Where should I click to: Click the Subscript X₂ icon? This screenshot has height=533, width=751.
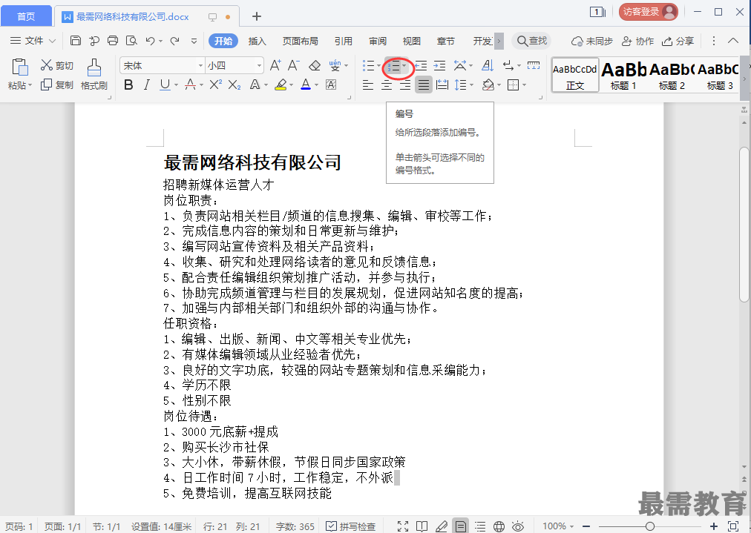pyautogui.click(x=235, y=85)
